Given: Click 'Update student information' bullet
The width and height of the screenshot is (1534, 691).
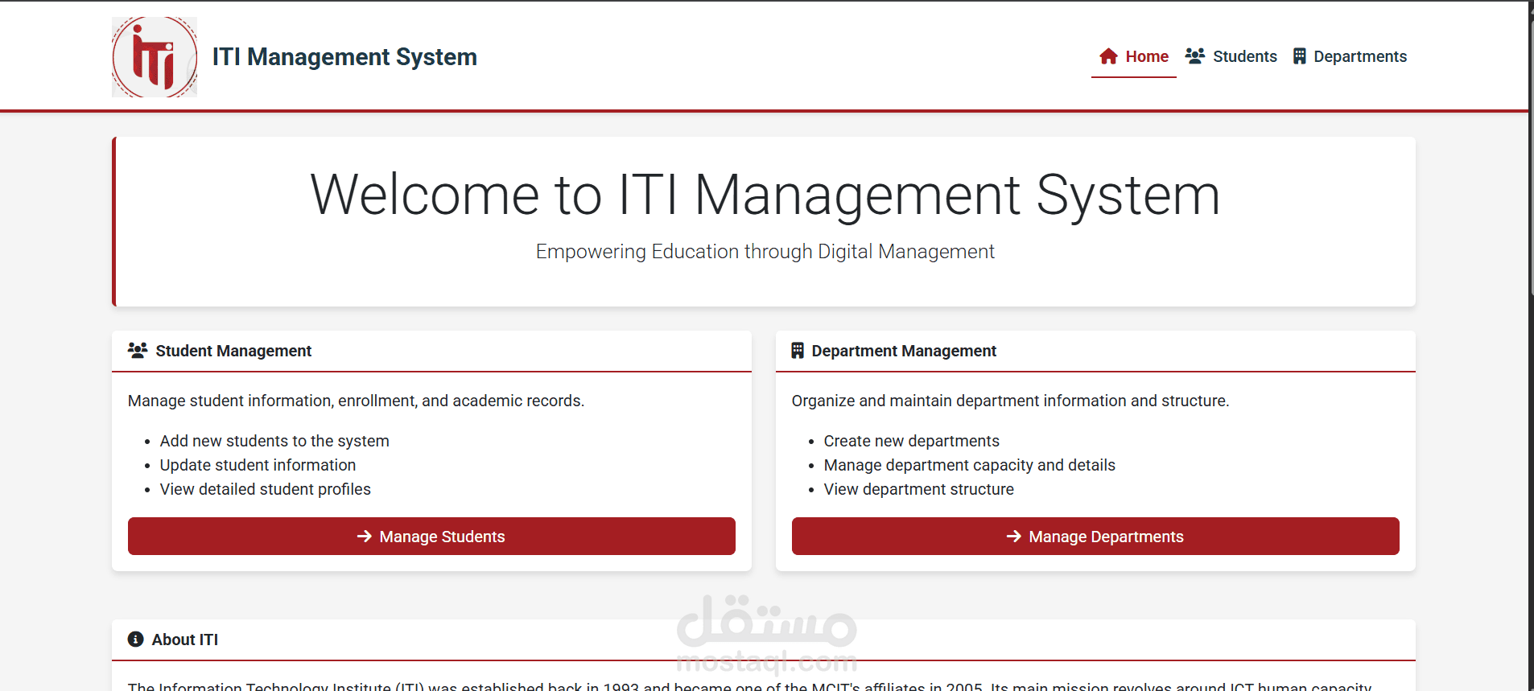Looking at the screenshot, I should click(x=258, y=465).
